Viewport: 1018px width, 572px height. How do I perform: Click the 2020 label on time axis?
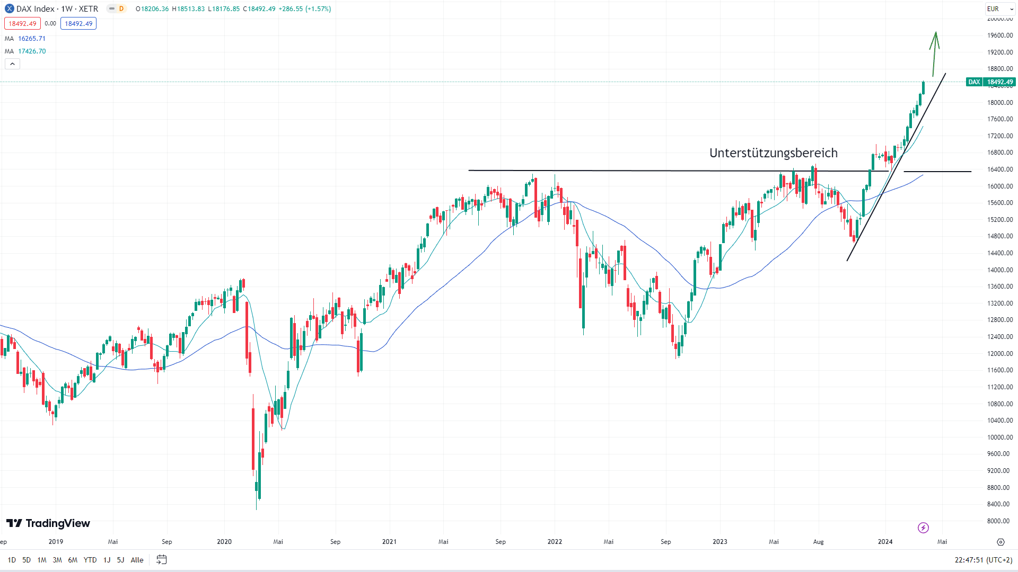click(224, 542)
